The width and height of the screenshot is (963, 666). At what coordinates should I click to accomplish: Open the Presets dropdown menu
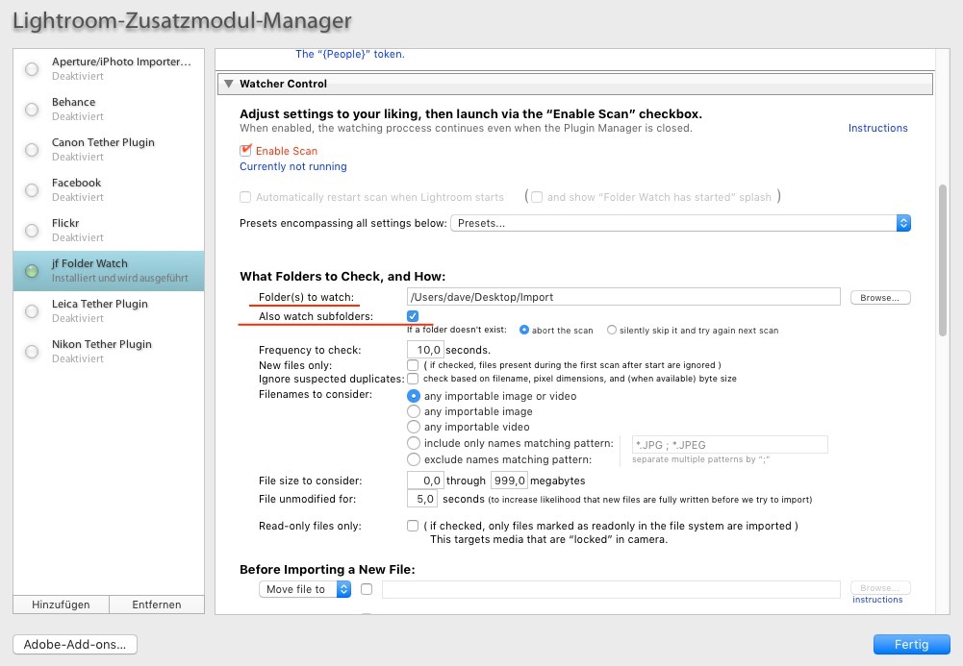point(680,223)
